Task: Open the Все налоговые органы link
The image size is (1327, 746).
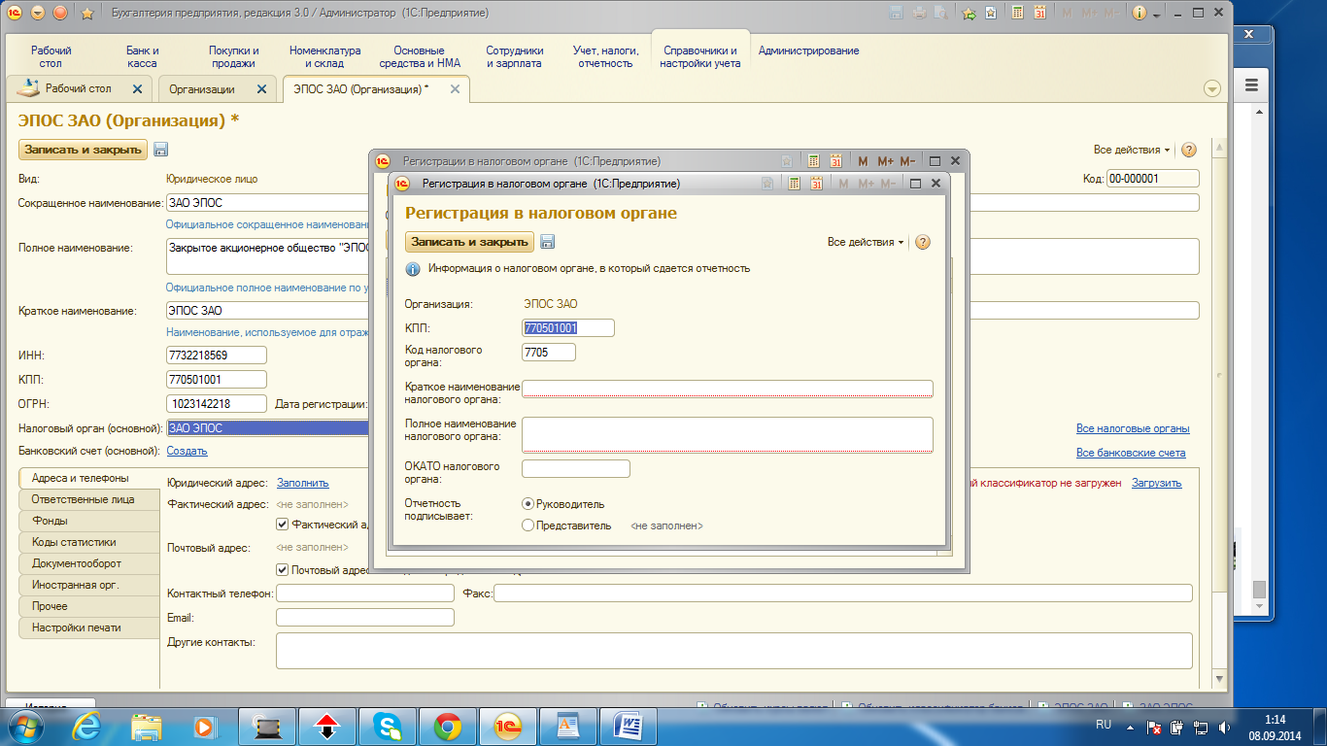Action: click(x=1133, y=428)
